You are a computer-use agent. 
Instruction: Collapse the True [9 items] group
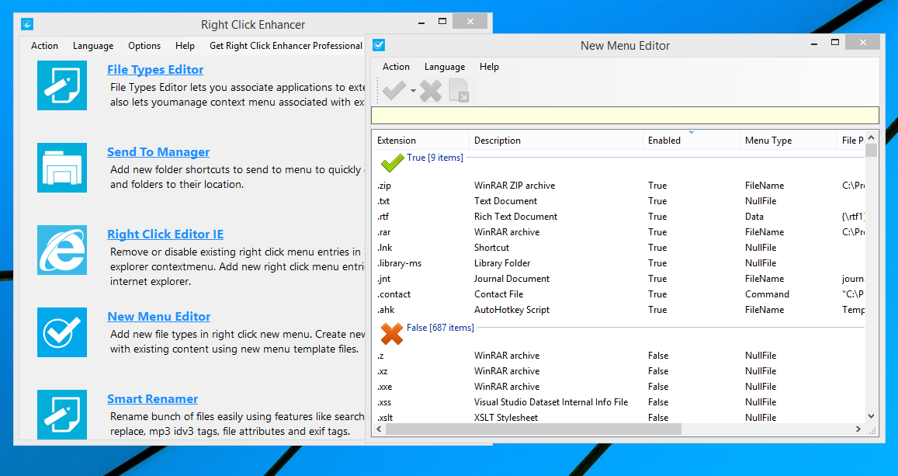point(435,158)
